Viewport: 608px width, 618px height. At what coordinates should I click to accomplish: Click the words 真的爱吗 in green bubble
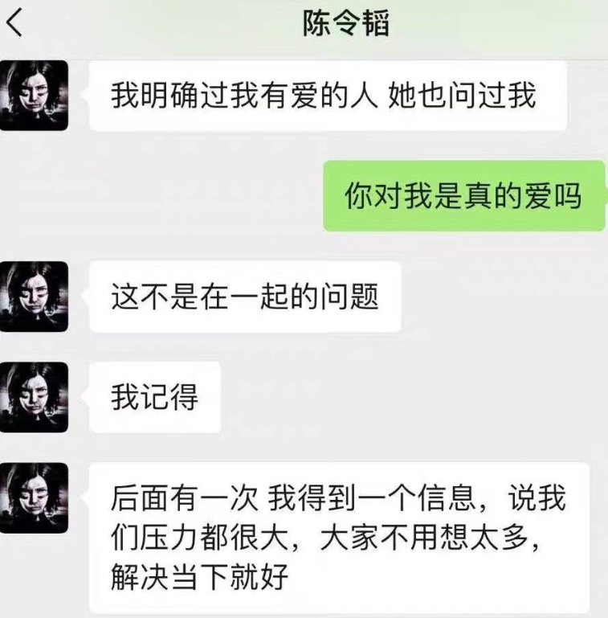pos(522,196)
